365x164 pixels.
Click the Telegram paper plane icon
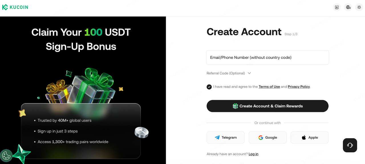point(217,138)
